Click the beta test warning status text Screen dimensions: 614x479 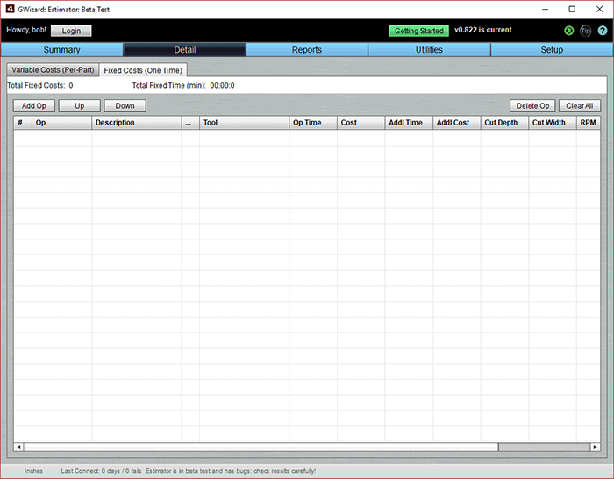231,471
